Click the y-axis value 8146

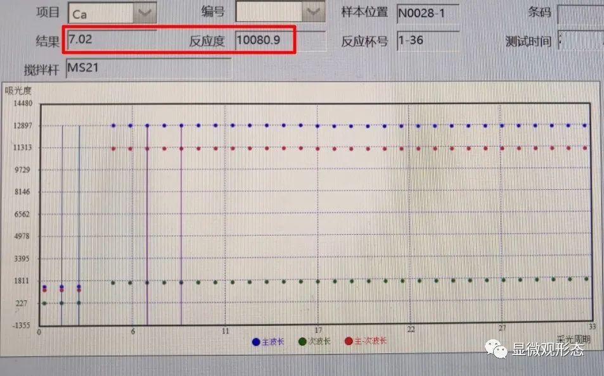click(x=22, y=192)
